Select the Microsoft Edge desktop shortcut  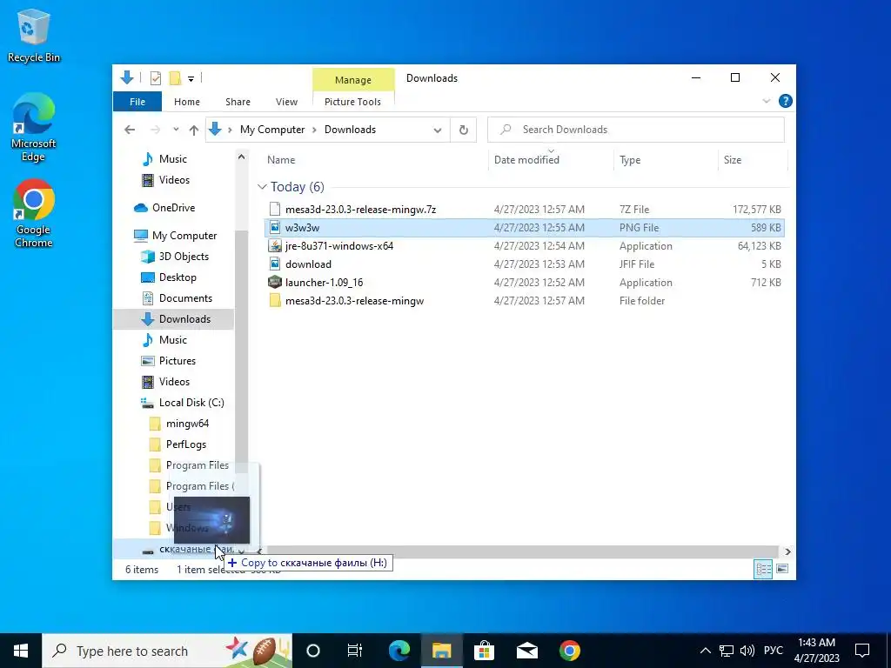(34, 127)
